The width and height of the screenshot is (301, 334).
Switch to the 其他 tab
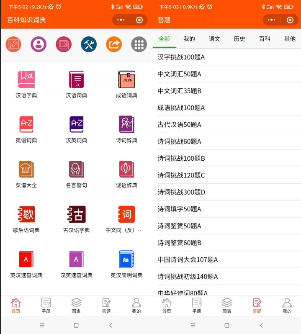[x=290, y=39]
